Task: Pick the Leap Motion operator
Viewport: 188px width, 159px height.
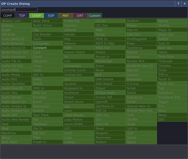Action: [x=79, y=119]
